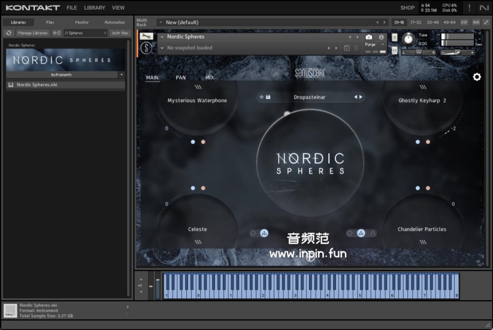This screenshot has height=330, width=493.
Task: Click the snapshot camera icon
Action: pyautogui.click(x=369, y=37)
